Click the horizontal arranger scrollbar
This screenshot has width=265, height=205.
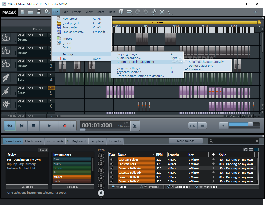[142, 116]
